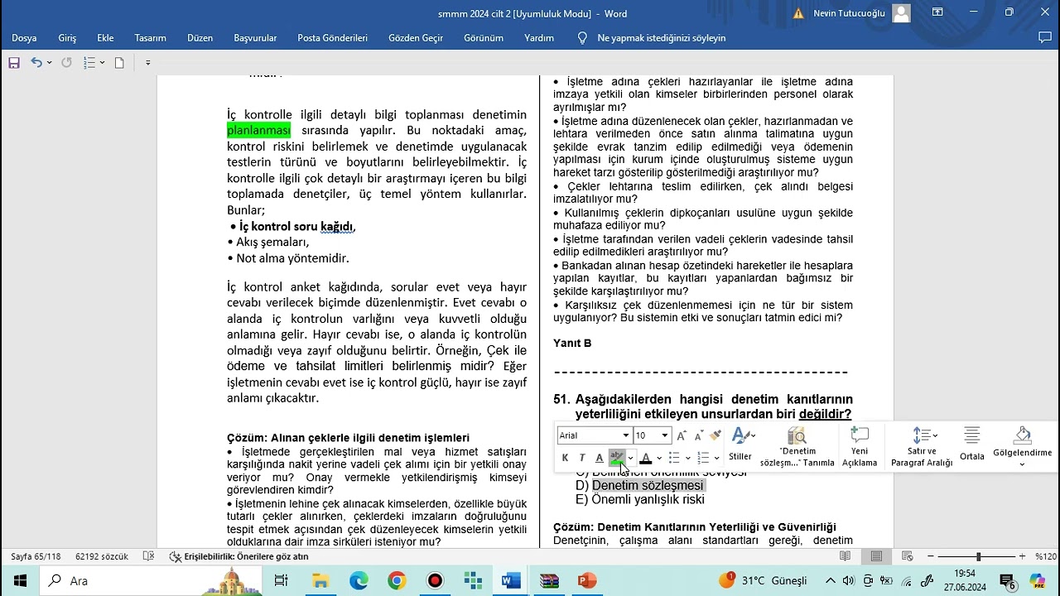The image size is (1060, 596).
Task: Open the highlight color dropdown arrow
Action: click(x=630, y=458)
